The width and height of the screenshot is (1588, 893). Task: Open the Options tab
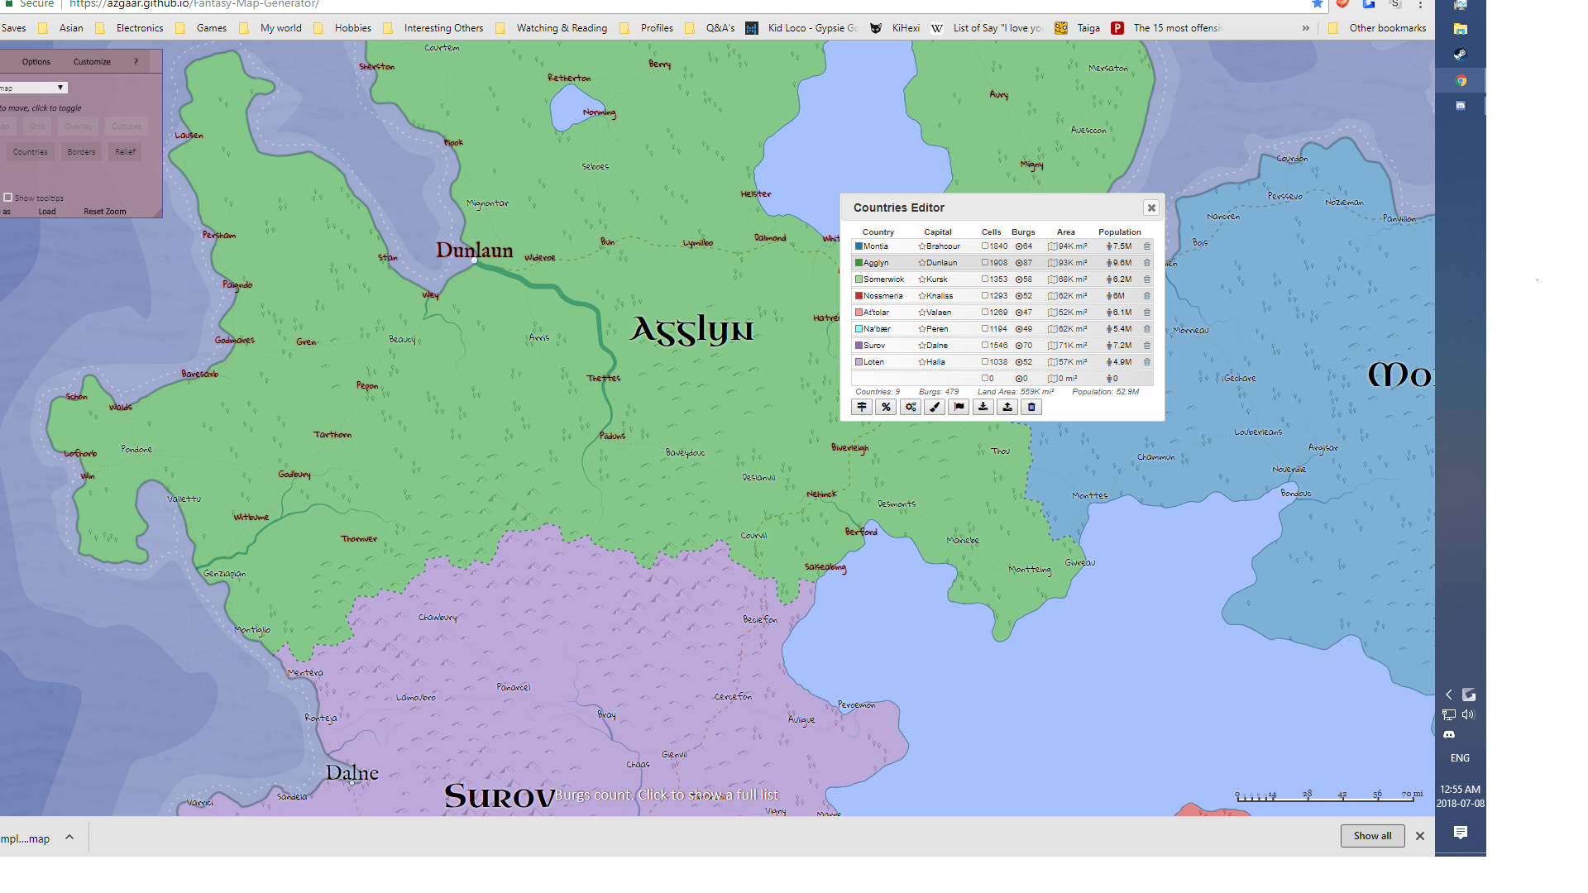(36, 61)
